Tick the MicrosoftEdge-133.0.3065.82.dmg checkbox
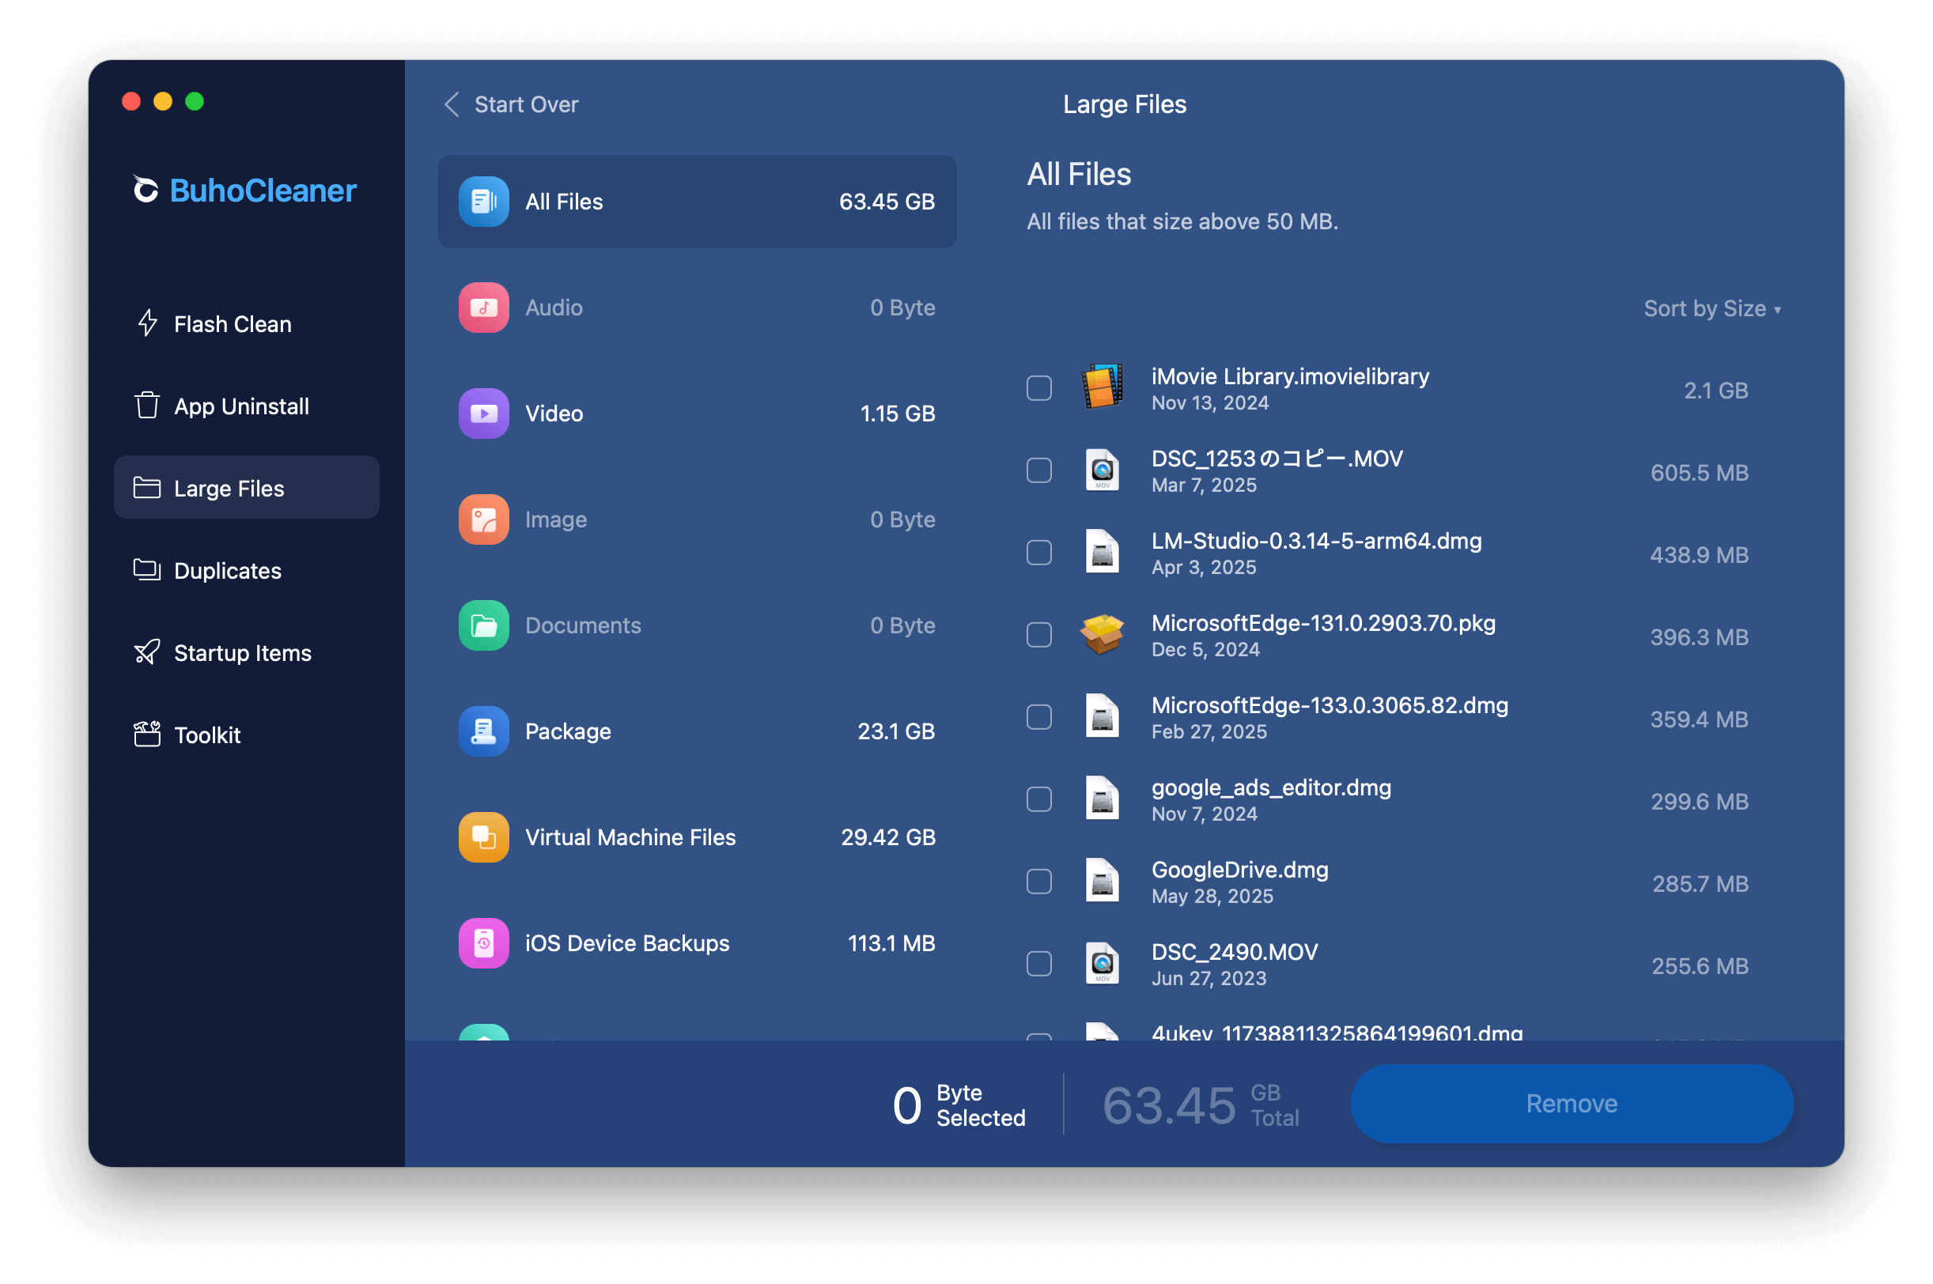1933x1284 pixels. coord(1039,716)
